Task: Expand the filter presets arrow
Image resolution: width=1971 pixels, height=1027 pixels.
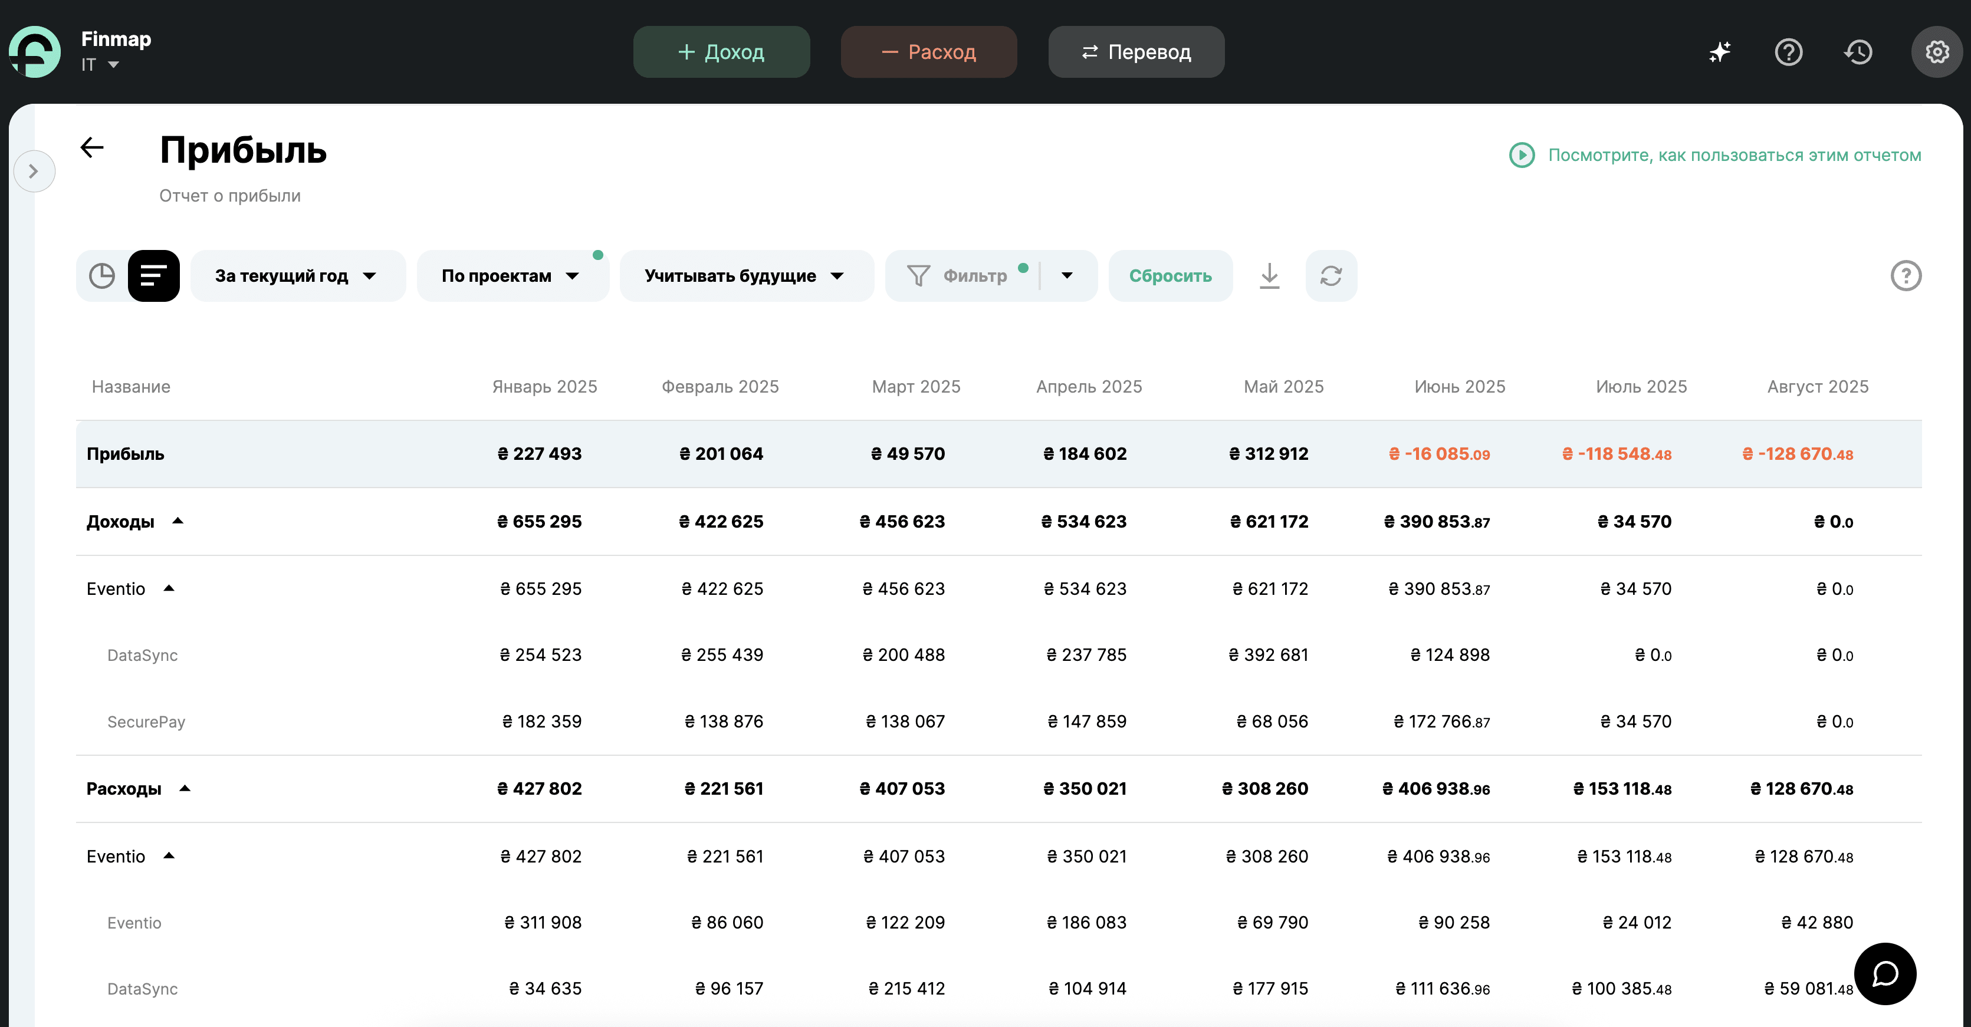Action: [x=1067, y=275]
